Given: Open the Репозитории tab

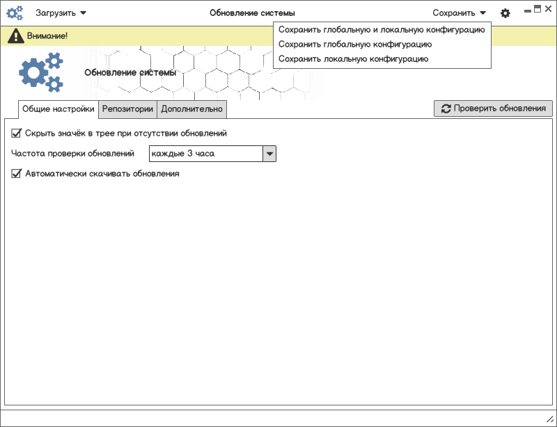Looking at the screenshot, I should [x=127, y=109].
